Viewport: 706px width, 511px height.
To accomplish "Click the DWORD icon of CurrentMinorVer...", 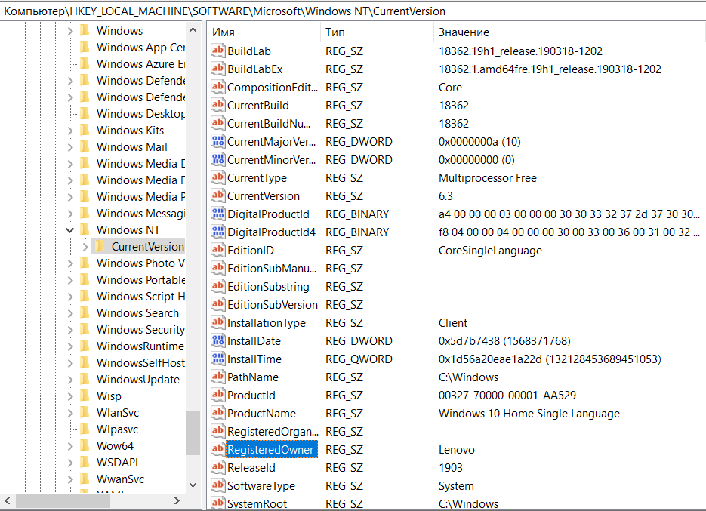I will tap(218, 159).
